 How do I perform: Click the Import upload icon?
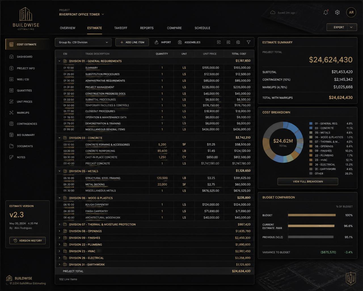tap(157, 42)
